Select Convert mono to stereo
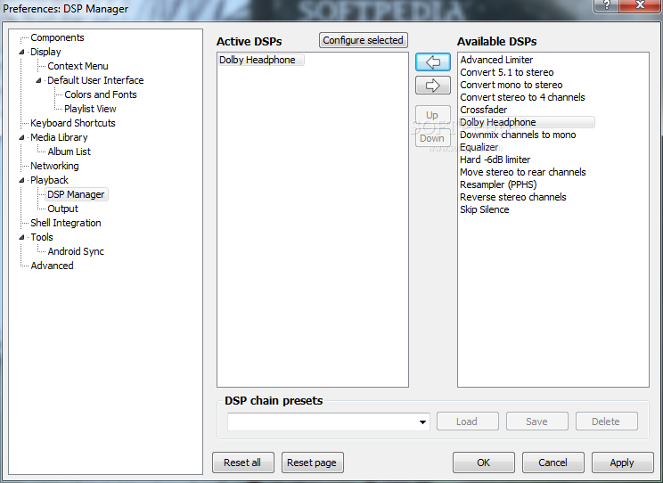The image size is (663, 483). 512,85
